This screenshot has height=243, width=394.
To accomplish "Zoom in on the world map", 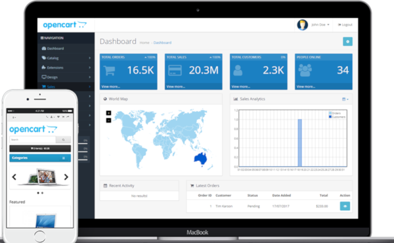I will coord(108,113).
